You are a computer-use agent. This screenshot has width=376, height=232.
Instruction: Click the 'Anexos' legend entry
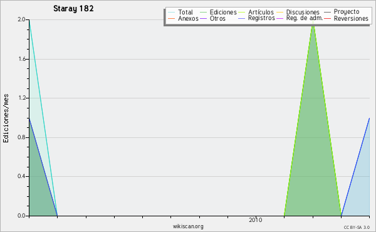[188, 18]
